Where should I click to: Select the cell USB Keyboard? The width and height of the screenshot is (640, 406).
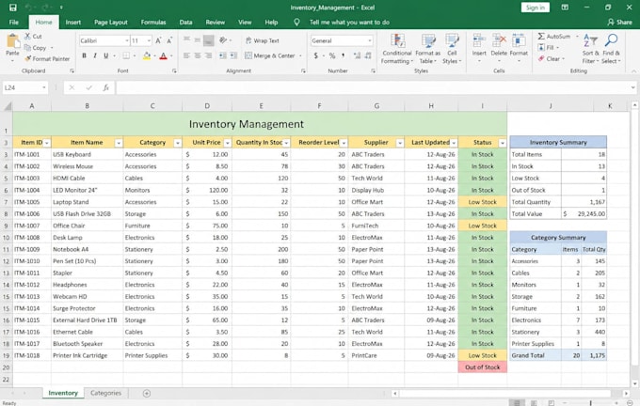(87, 154)
